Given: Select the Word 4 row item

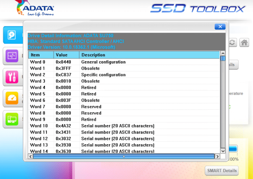Looking at the screenshot, I should coord(38,87).
